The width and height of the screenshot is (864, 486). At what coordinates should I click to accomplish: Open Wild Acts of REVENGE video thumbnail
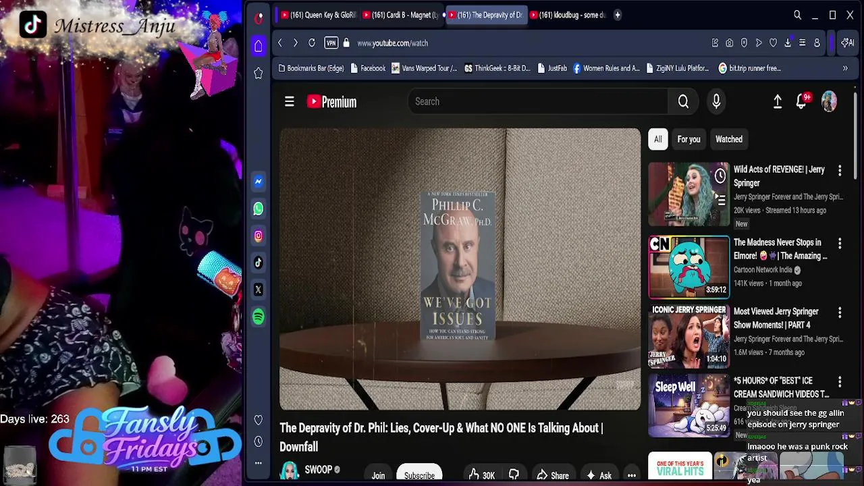[688, 194]
